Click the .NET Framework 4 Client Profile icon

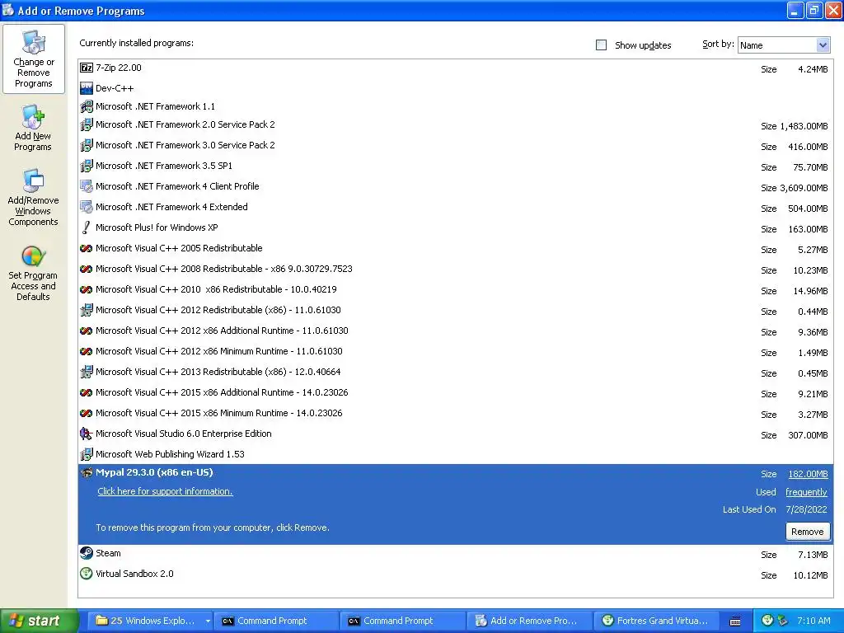click(x=86, y=186)
